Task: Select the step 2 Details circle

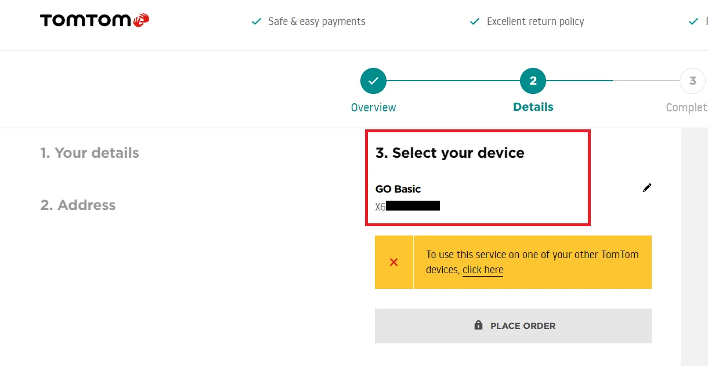Action: (x=533, y=81)
